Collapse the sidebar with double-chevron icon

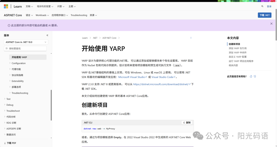tap(47, 35)
